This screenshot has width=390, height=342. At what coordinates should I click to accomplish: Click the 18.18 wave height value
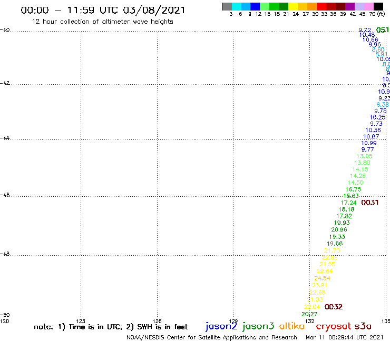(346, 209)
